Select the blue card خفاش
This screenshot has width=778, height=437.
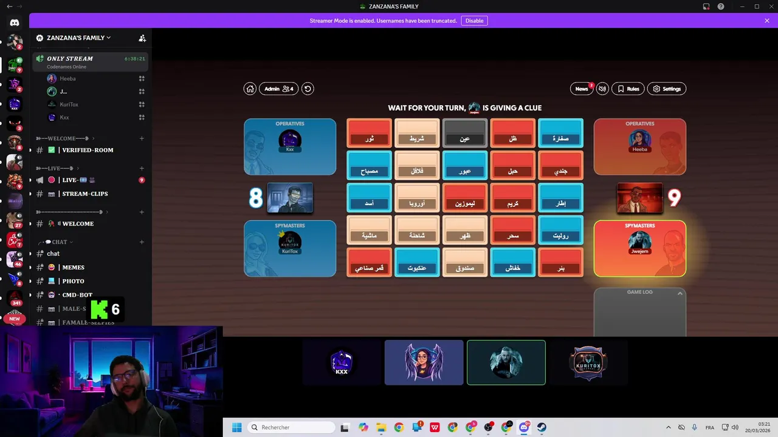[513, 262]
